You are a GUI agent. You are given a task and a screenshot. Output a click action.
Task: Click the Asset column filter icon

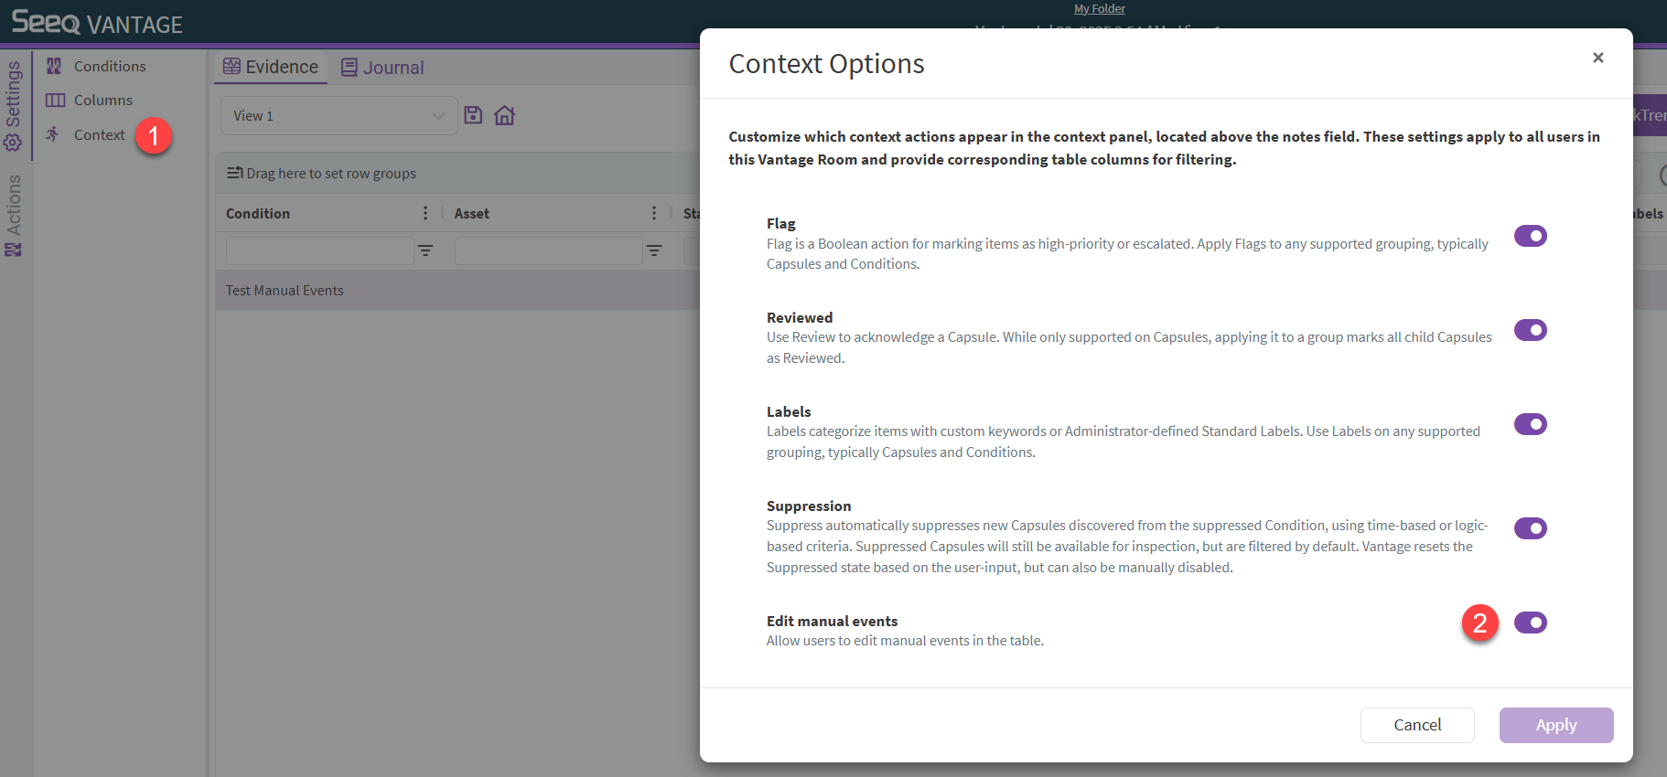654,250
